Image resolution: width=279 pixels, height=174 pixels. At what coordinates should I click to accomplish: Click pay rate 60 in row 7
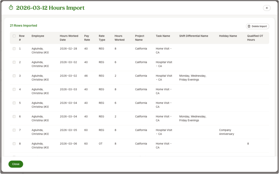click(x=86, y=130)
